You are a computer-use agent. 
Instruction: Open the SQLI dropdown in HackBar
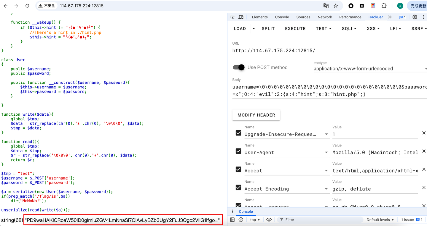[349, 28]
